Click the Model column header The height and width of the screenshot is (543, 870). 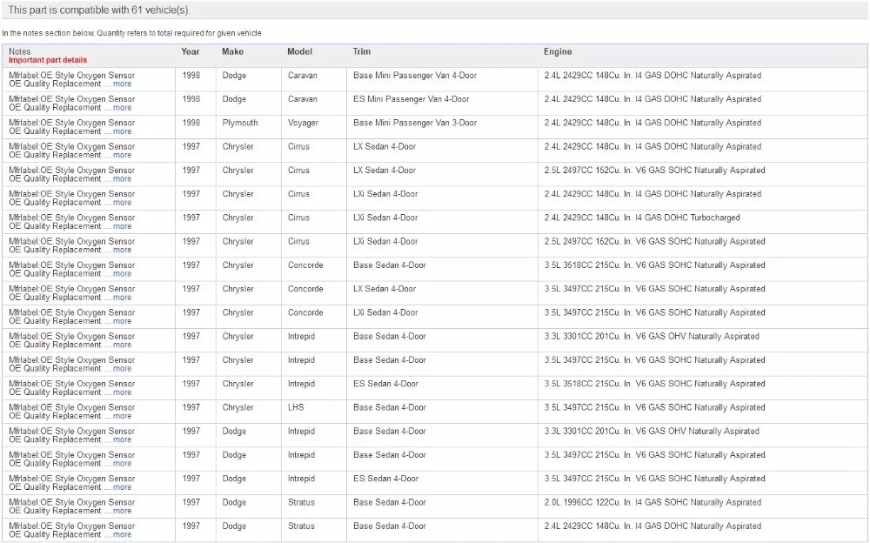(299, 51)
